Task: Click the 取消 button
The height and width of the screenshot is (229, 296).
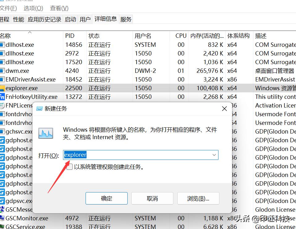Action: click(x=152, y=198)
